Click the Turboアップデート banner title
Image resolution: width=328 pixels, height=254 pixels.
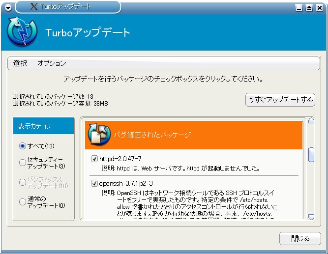click(x=88, y=32)
